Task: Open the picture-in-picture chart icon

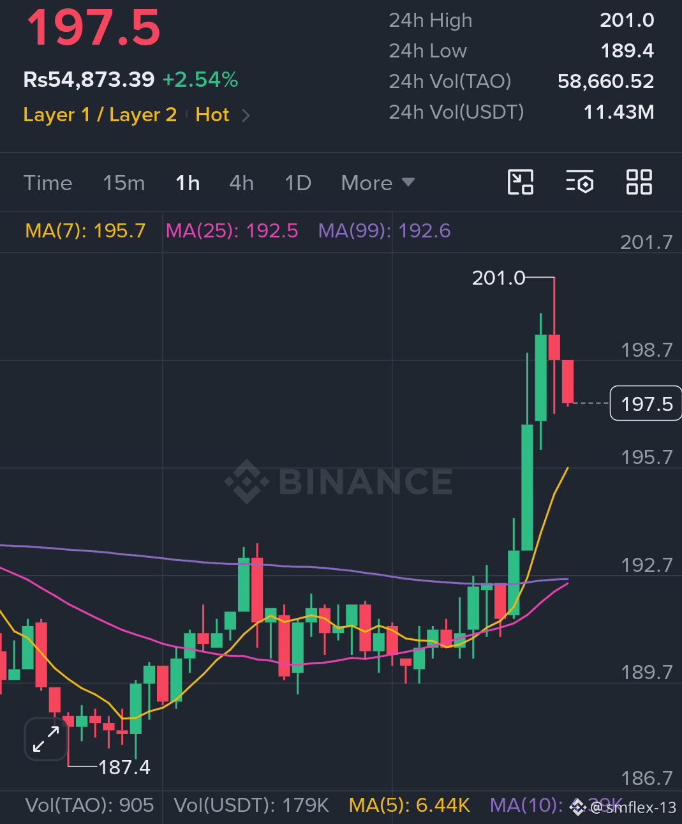Action: pos(521,183)
